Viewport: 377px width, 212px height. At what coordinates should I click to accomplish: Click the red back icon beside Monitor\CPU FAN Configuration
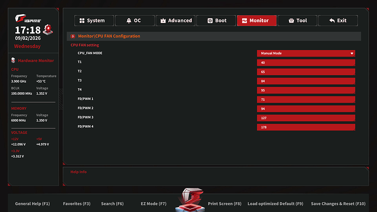click(x=73, y=36)
